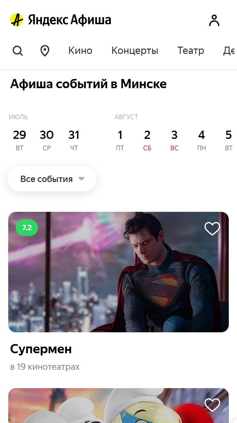
Task: Click the 7.2 rating badge
Action: pos(27,228)
